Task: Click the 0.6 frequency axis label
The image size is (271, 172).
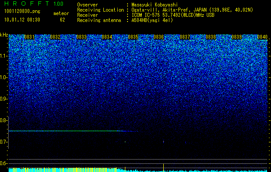Action: tap(4, 163)
